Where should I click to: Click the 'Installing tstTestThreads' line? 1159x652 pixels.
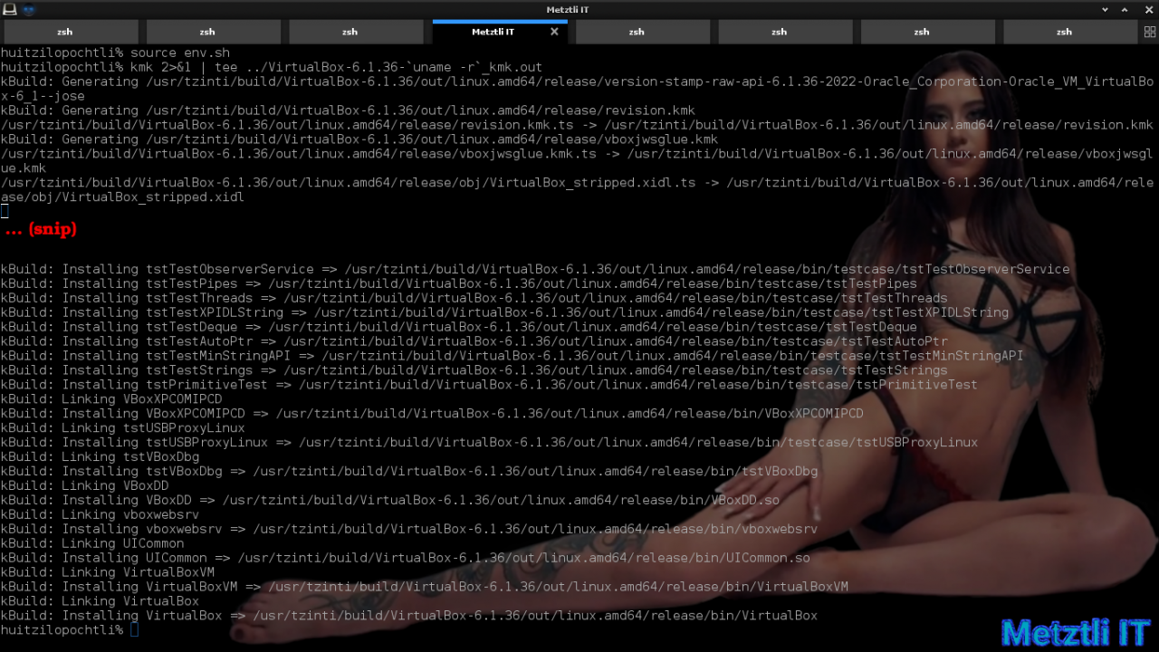click(x=474, y=298)
